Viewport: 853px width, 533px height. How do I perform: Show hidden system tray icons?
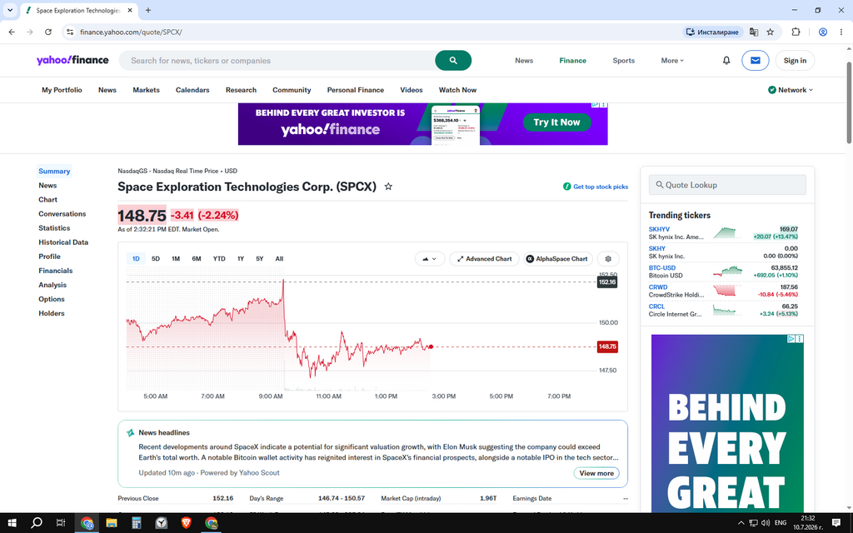(x=741, y=523)
